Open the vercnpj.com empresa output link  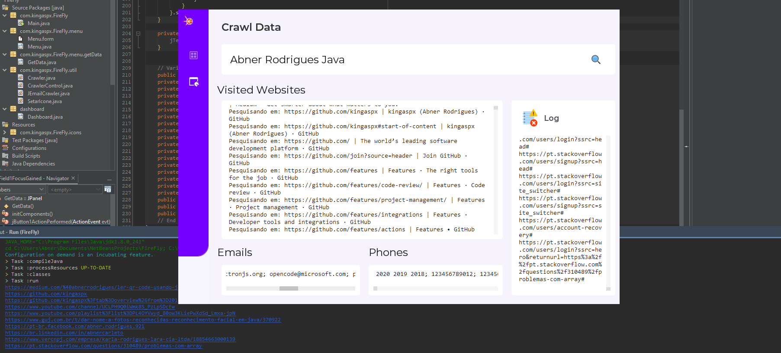(x=120, y=339)
